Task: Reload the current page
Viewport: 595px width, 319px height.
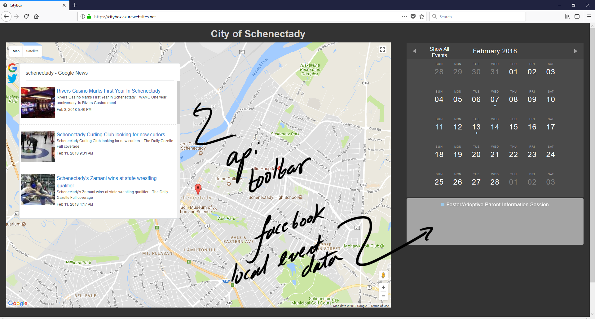Action: click(x=26, y=16)
